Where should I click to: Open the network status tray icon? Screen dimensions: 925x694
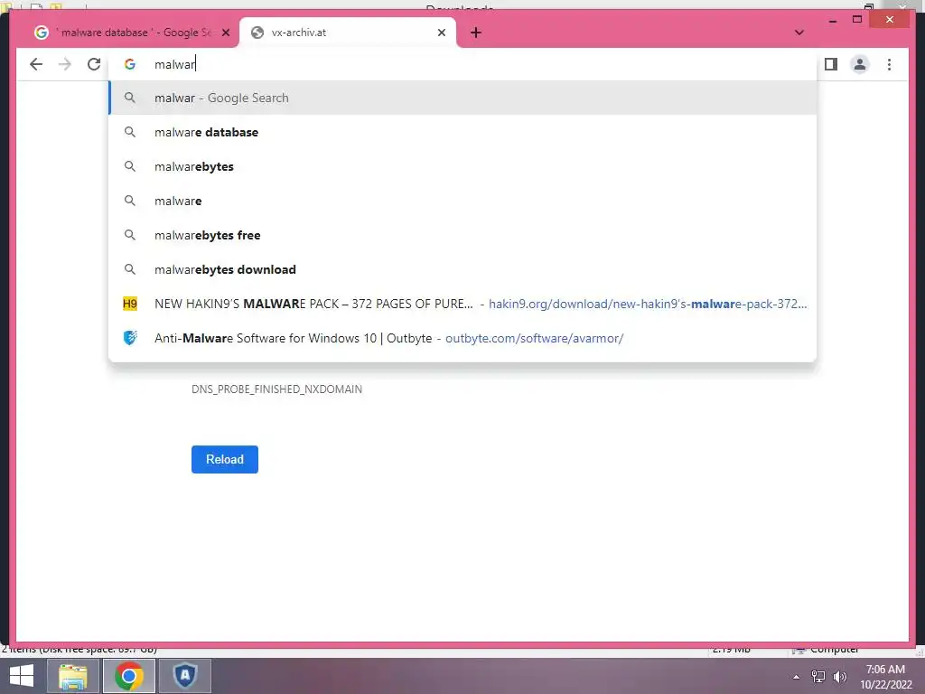click(x=818, y=677)
